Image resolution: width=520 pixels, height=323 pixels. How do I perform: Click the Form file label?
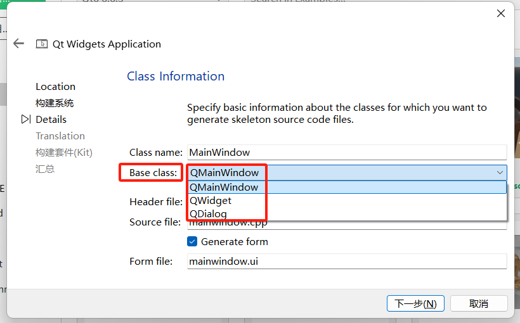click(151, 262)
